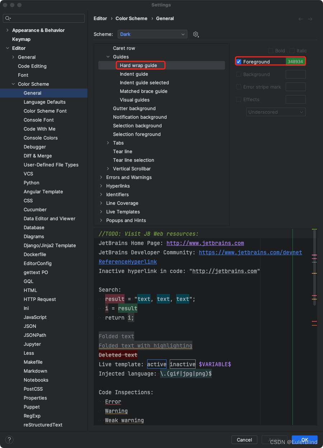Click the OK button
This screenshot has width=323, height=448.
pyautogui.click(x=305, y=439)
